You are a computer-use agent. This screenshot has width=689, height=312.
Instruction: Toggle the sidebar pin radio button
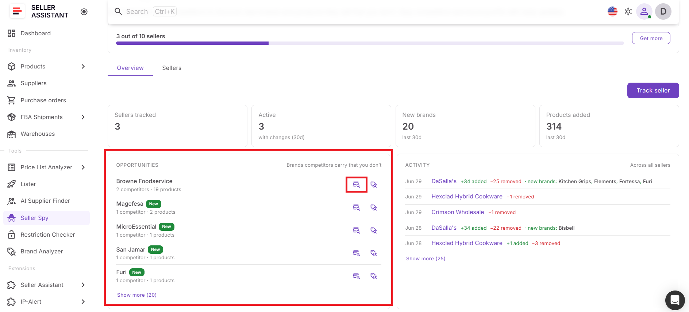coord(84,12)
